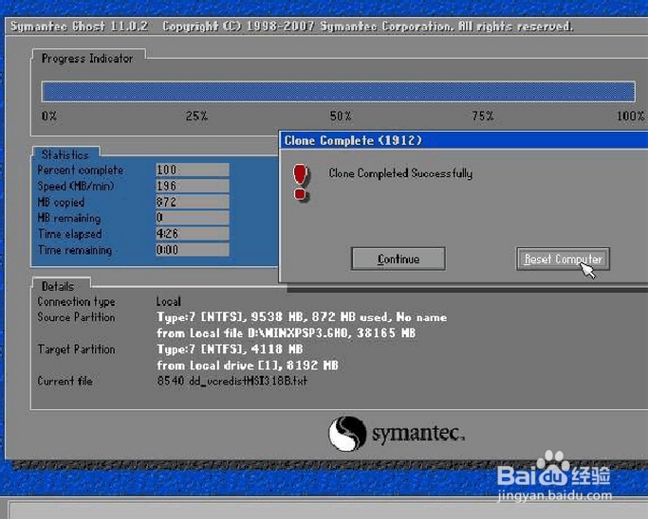The image size is (648, 519).
Task: Click the Connection type label
Action: click(x=77, y=301)
